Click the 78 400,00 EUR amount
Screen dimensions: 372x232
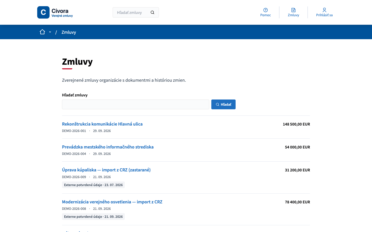tap(297, 202)
